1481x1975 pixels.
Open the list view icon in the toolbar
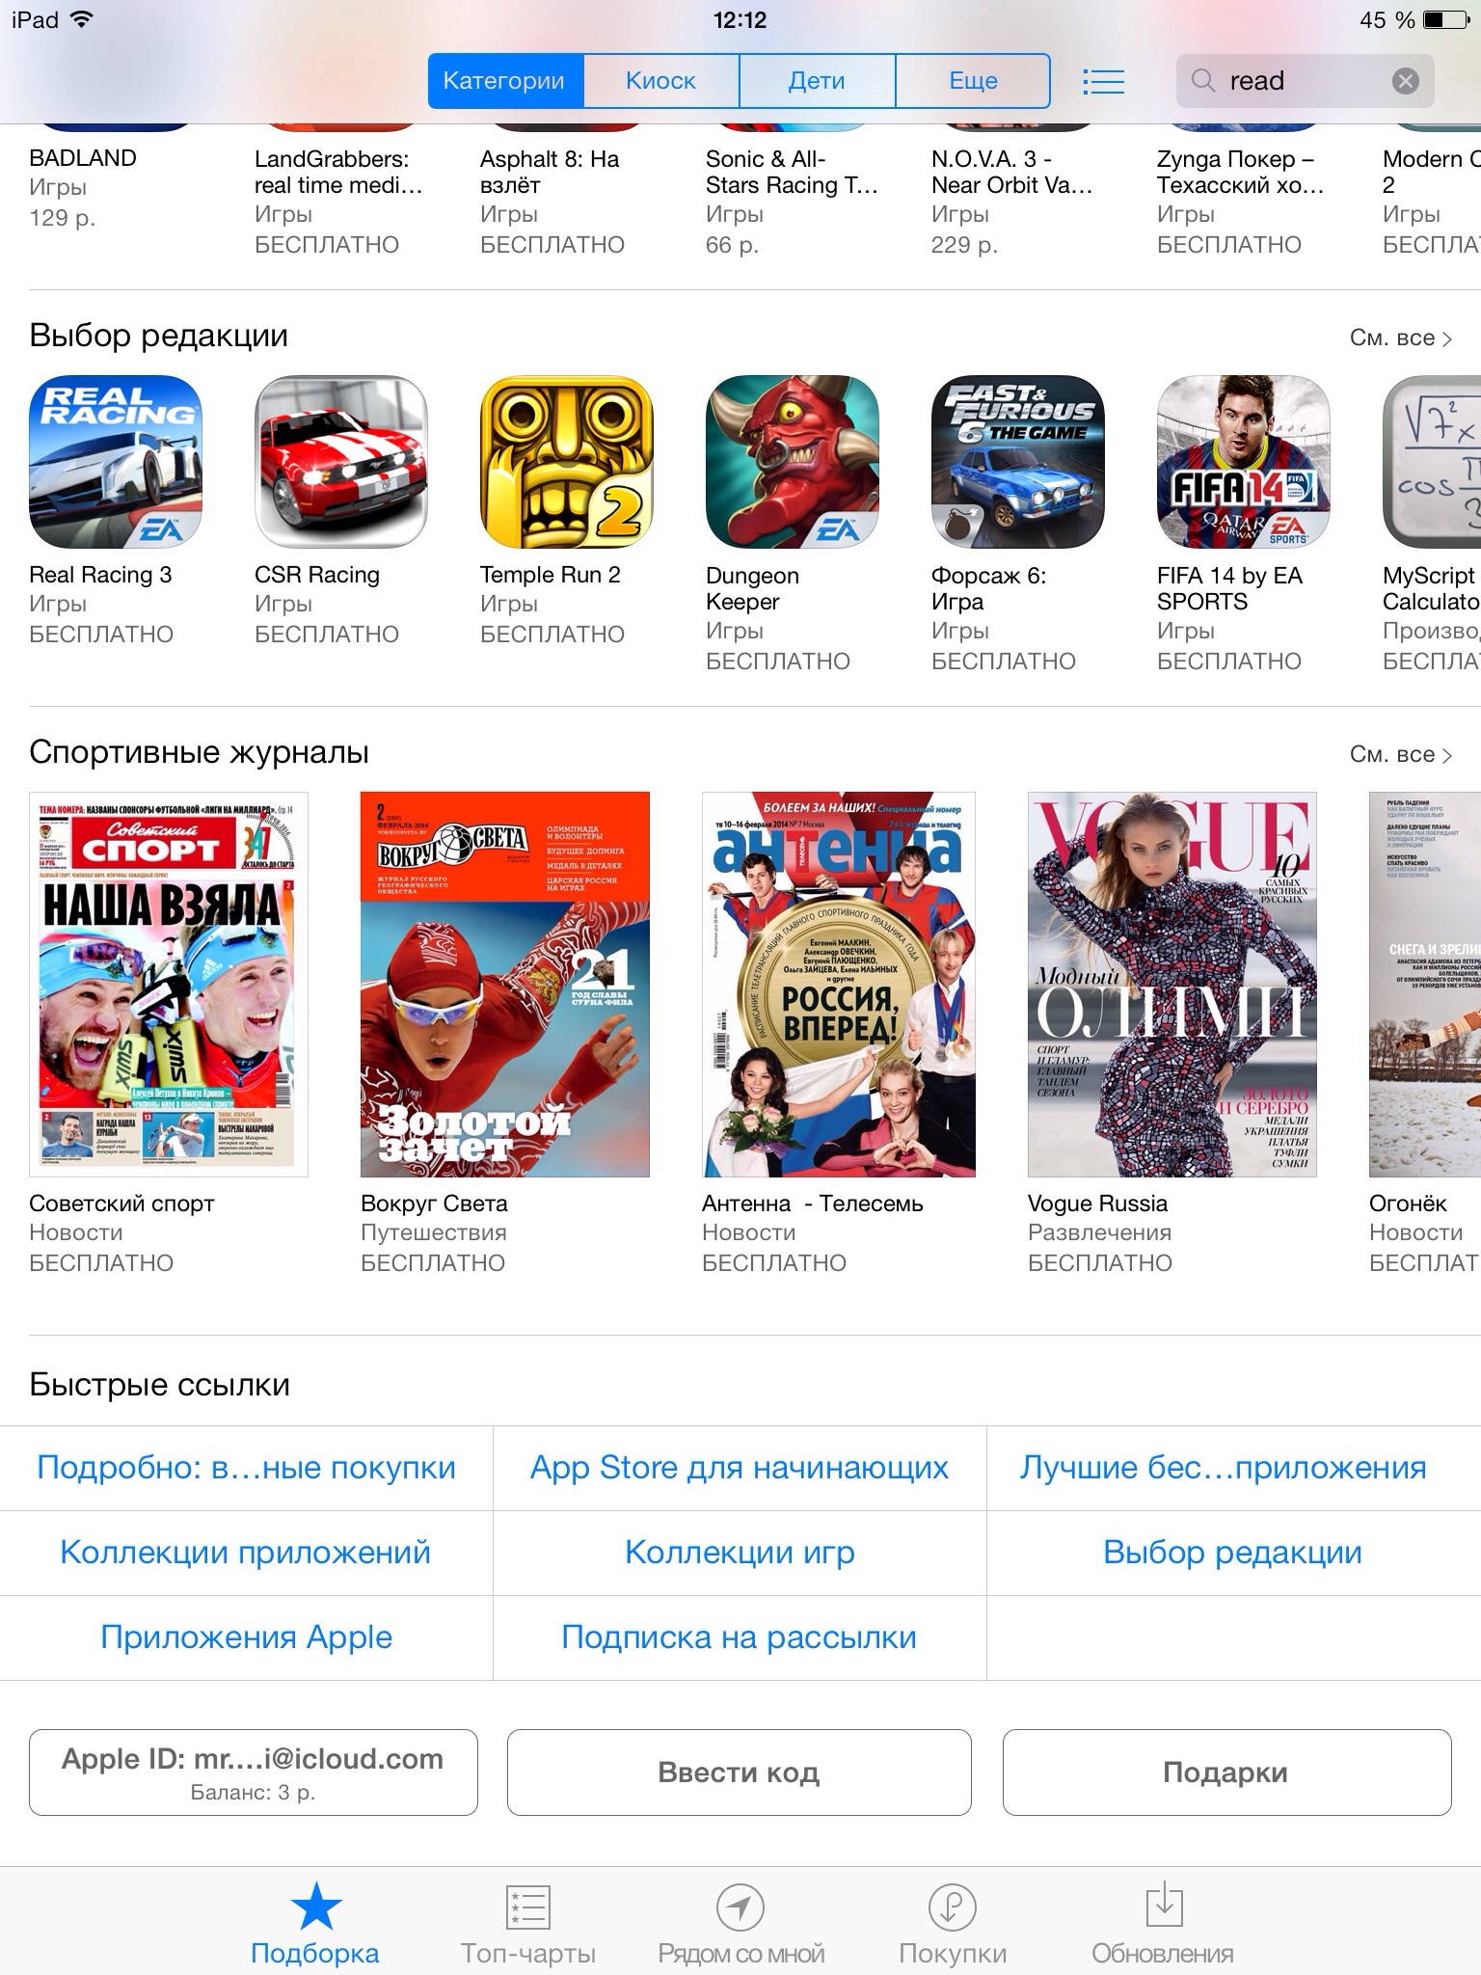click(1103, 81)
